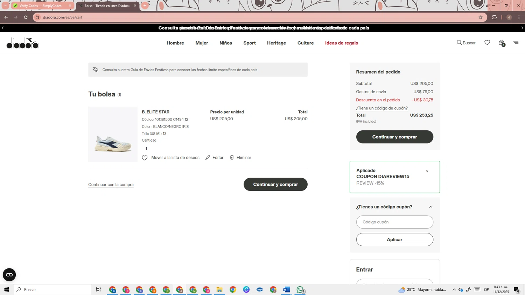
Task: Click the heart next to Mover a la lista de deseos
Action: pyautogui.click(x=145, y=158)
